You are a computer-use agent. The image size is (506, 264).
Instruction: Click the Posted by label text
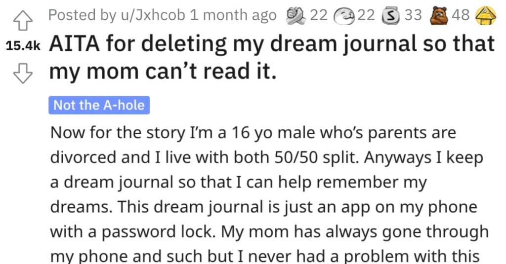(x=83, y=15)
